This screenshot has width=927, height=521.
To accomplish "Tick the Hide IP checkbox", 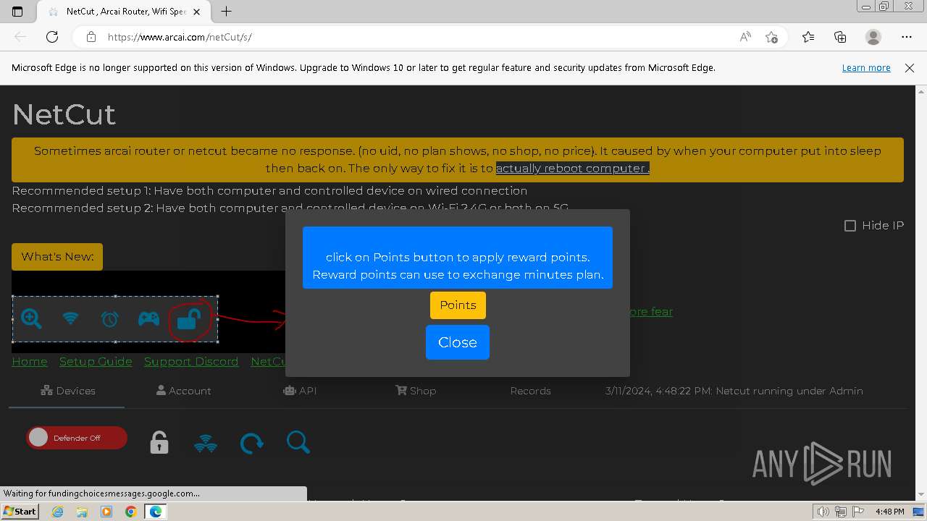I will (x=850, y=226).
